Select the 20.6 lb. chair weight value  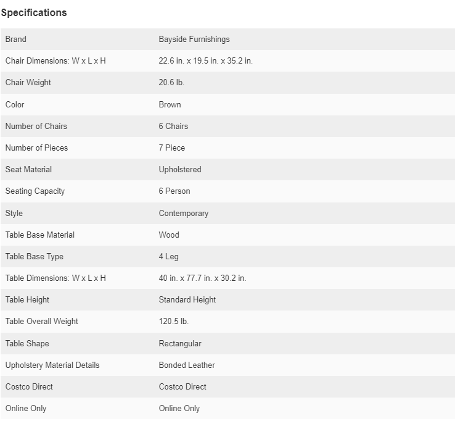click(171, 83)
